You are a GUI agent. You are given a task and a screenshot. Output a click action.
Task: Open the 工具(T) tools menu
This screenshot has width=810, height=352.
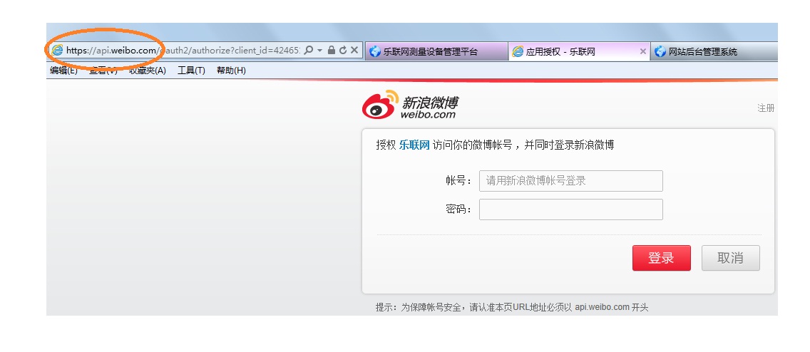[191, 71]
